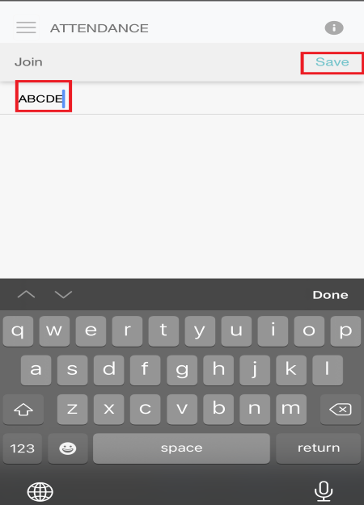Dismiss the keyboard with Done
This screenshot has height=505, width=364.
pyautogui.click(x=331, y=295)
